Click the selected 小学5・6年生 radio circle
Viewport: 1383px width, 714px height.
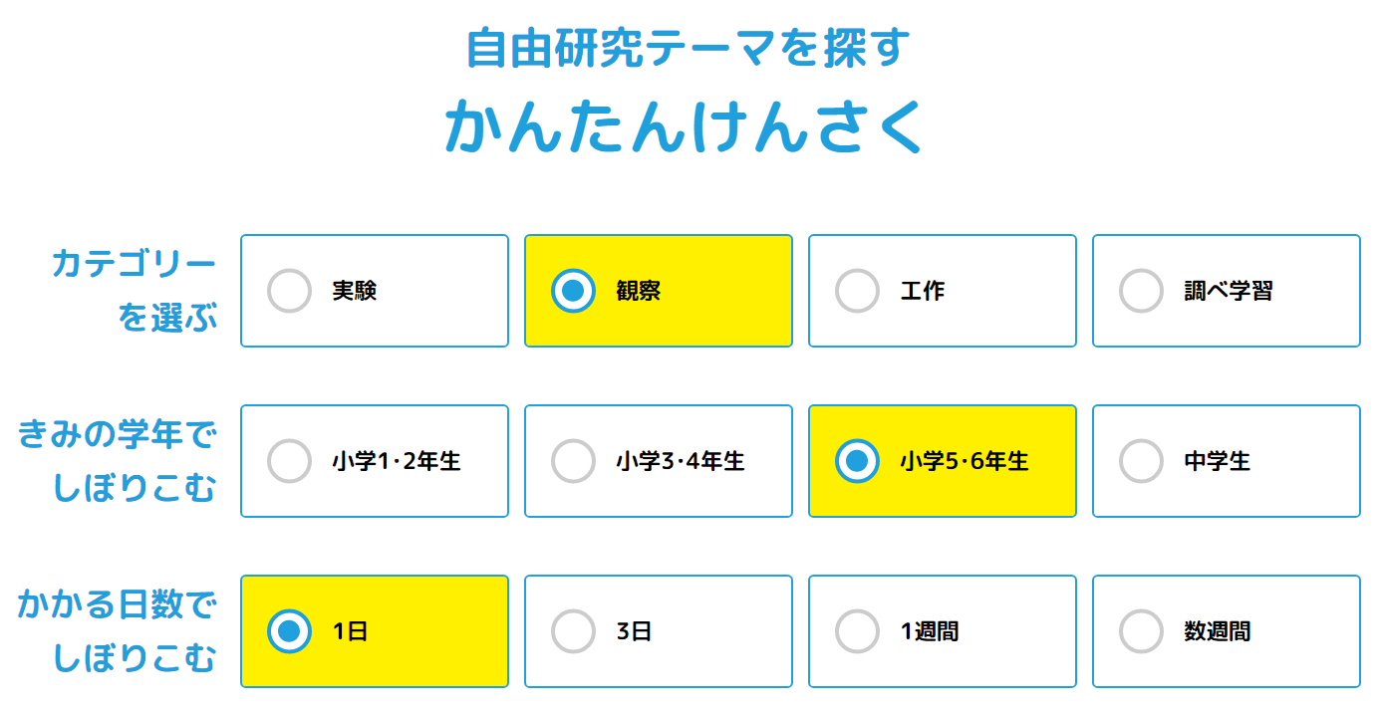857,461
